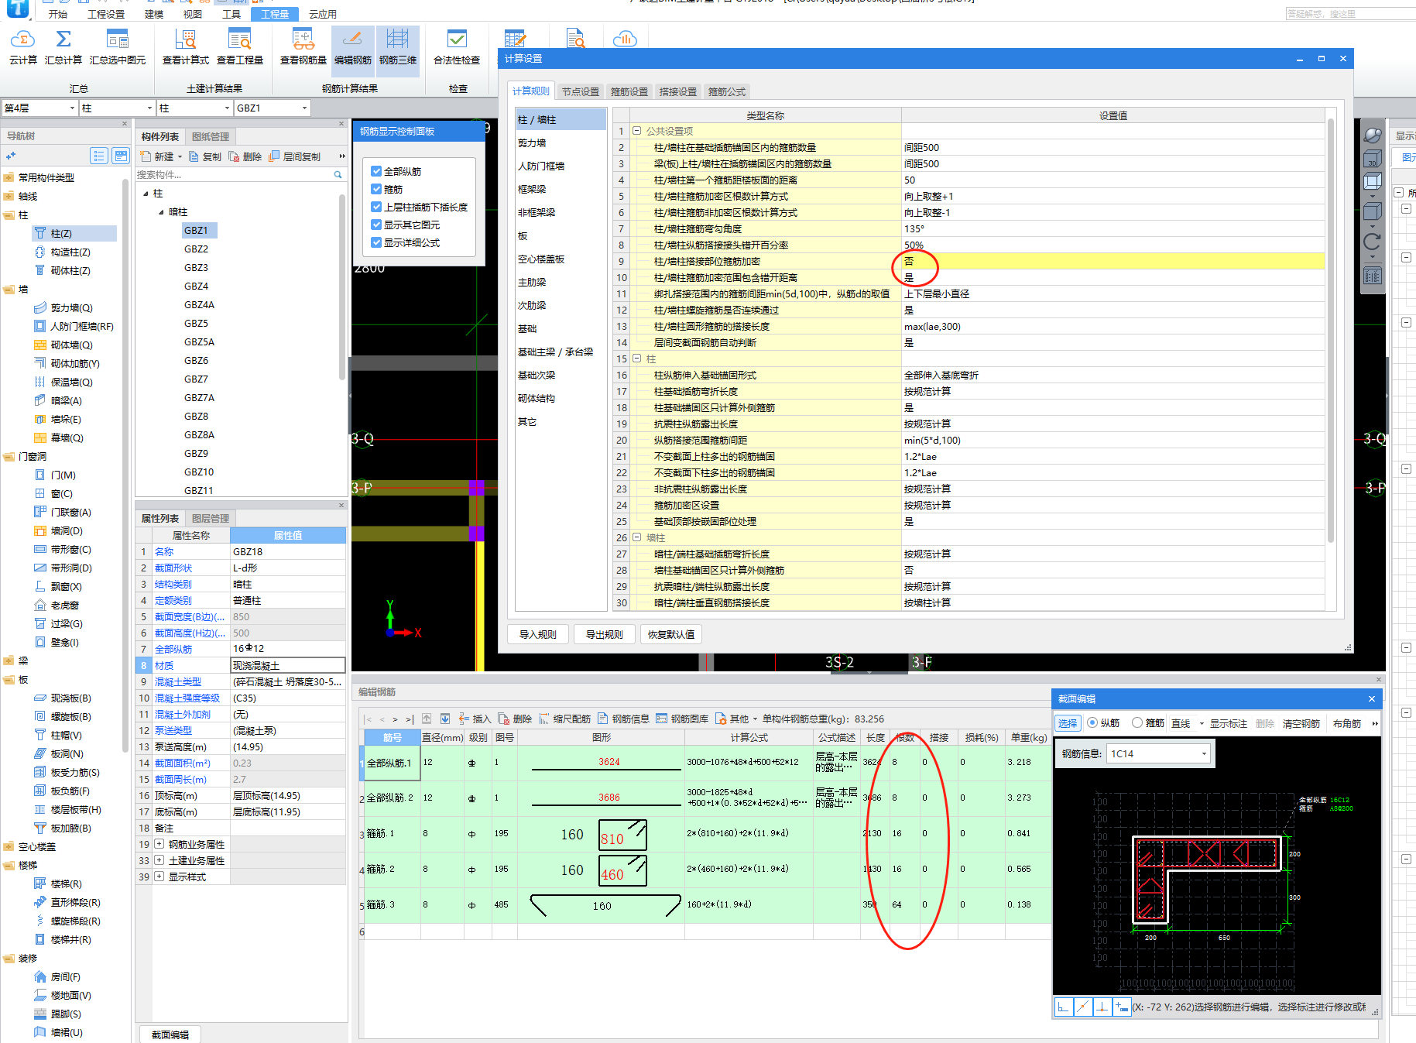
Task: Click 布角筋 in 截面编辑
Action: click(x=1347, y=723)
